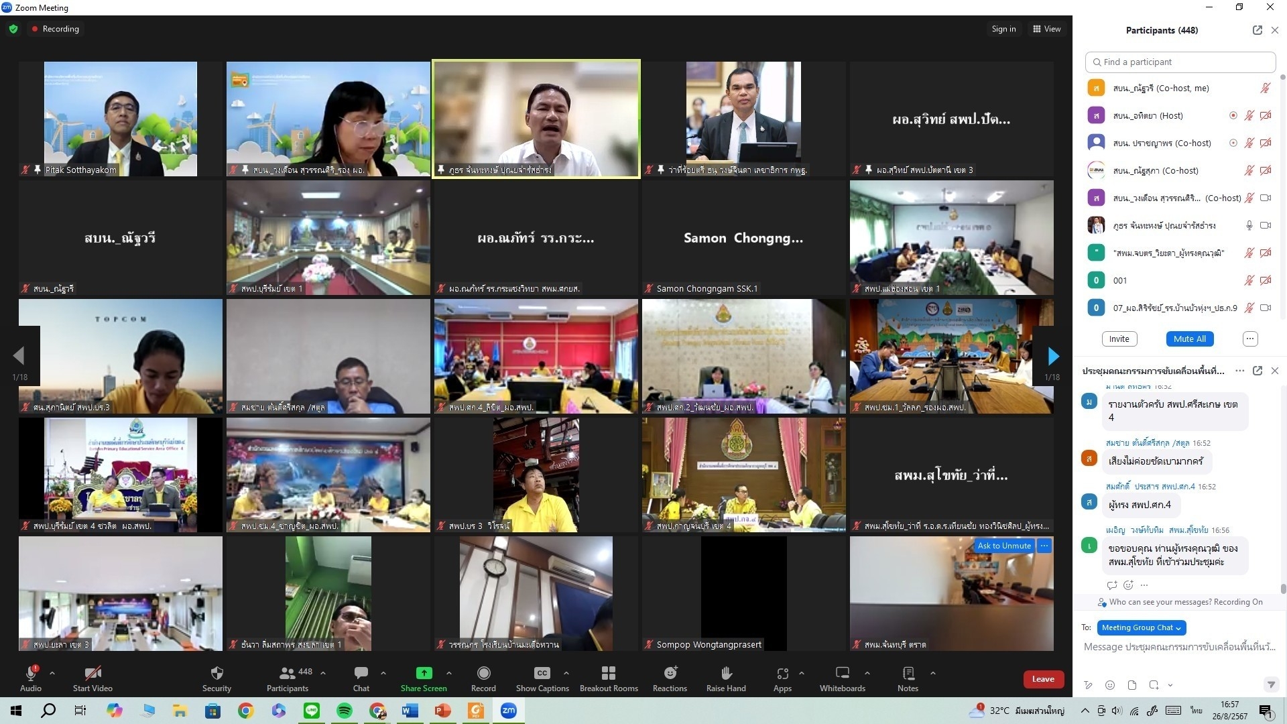Expand audio options arrow beside Audio
The image size is (1287, 724).
52,673
